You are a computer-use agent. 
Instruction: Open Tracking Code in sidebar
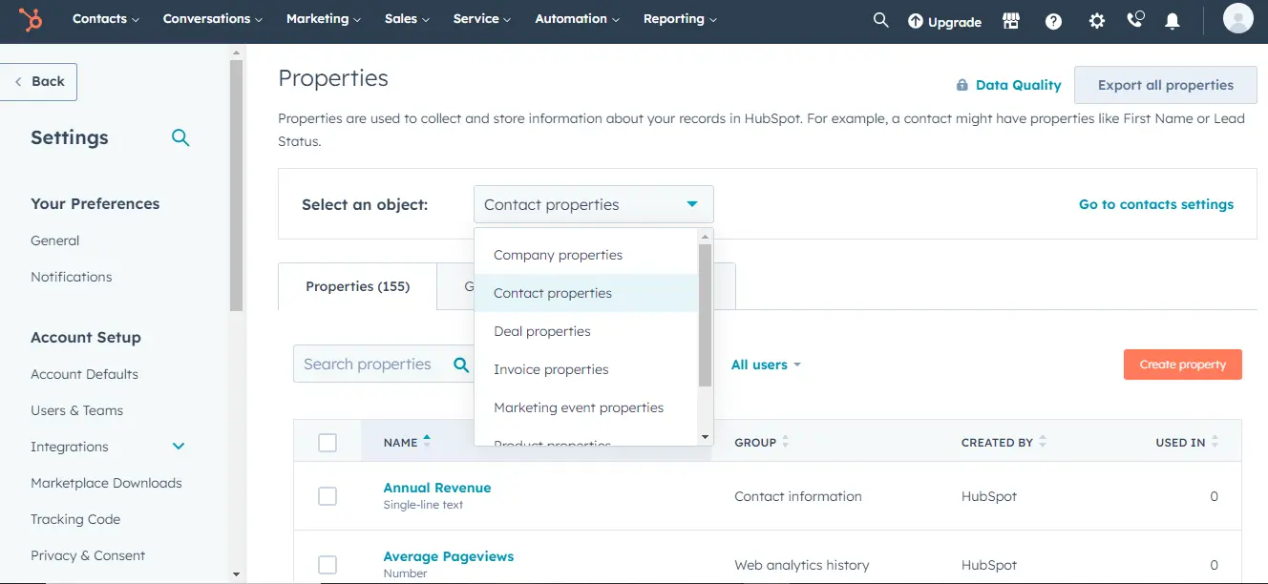[75, 519]
